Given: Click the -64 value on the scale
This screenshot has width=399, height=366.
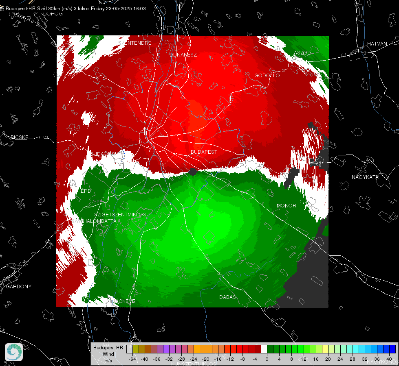Looking at the screenshot, I should [132, 359].
